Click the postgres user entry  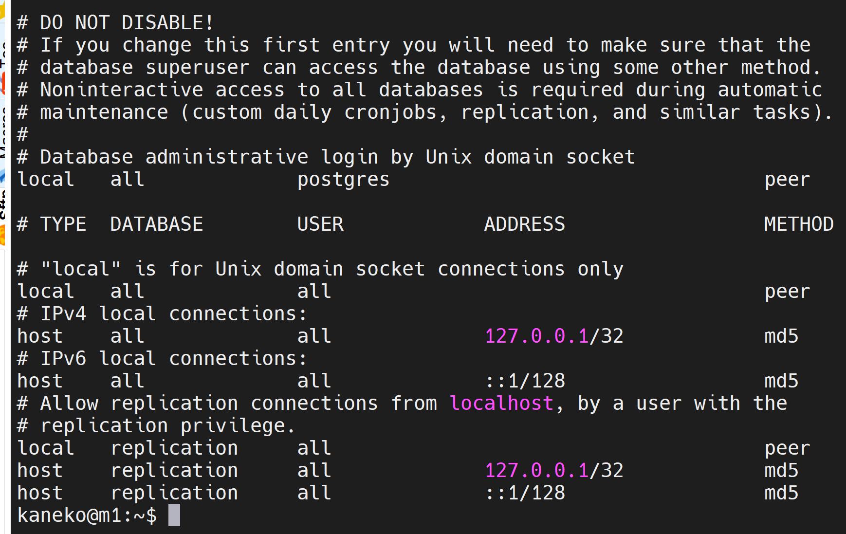coord(344,180)
